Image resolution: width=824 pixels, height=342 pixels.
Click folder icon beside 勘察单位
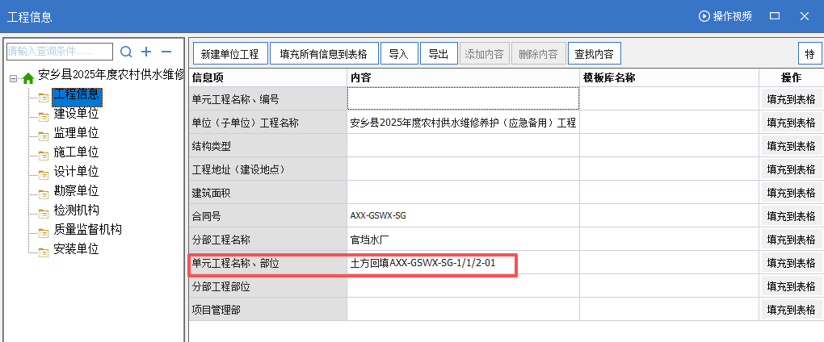(44, 194)
